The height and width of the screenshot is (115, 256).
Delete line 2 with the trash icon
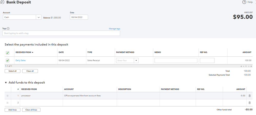pyautogui.click(x=250, y=103)
